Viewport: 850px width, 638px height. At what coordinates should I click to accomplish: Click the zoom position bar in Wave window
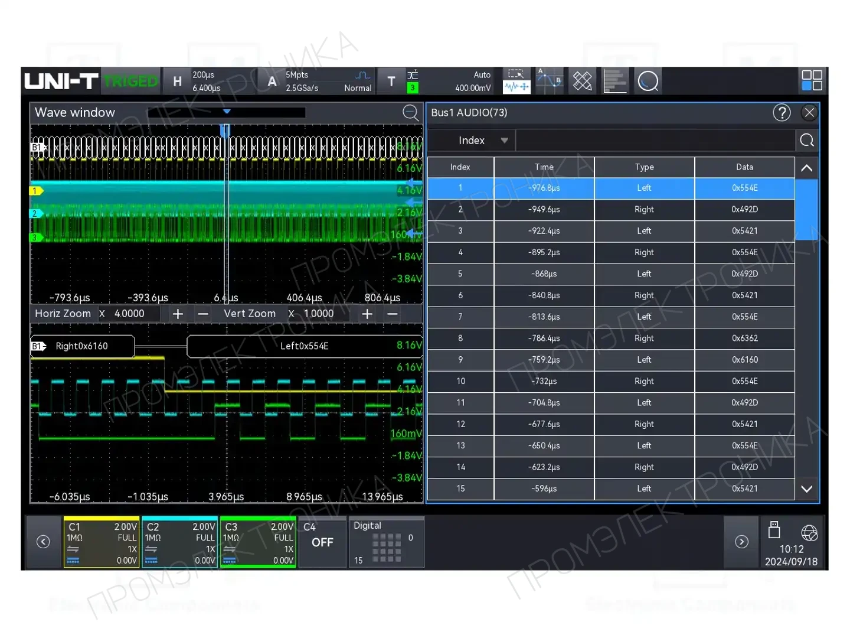(226, 112)
